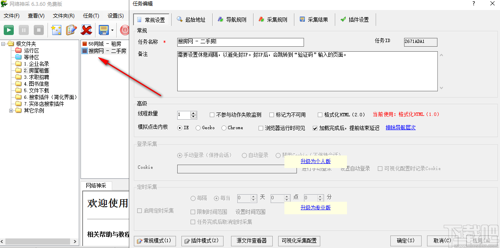This screenshot has height=248, width=500.
Task: Enable the 格式化HTML (2.0) checkbox
Action: pyautogui.click(x=321, y=115)
